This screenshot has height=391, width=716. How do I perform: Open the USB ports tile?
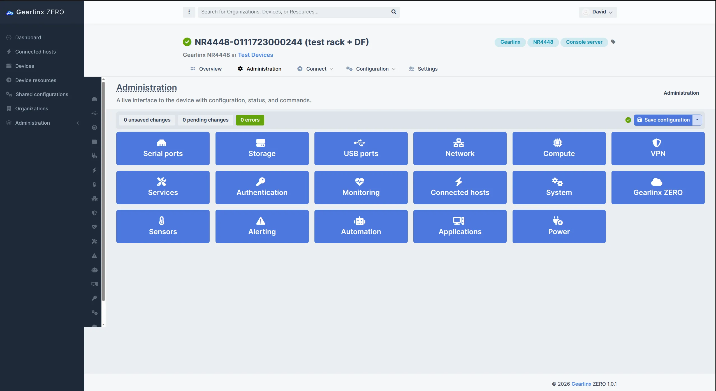pos(361,148)
